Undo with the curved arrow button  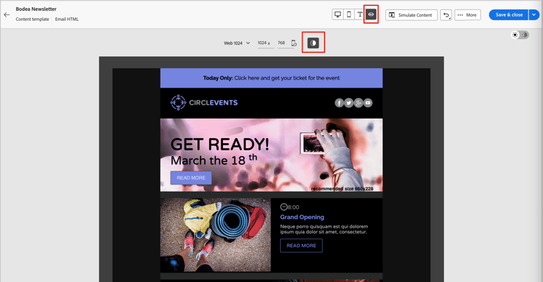pyautogui.click(x=446, y=15)
